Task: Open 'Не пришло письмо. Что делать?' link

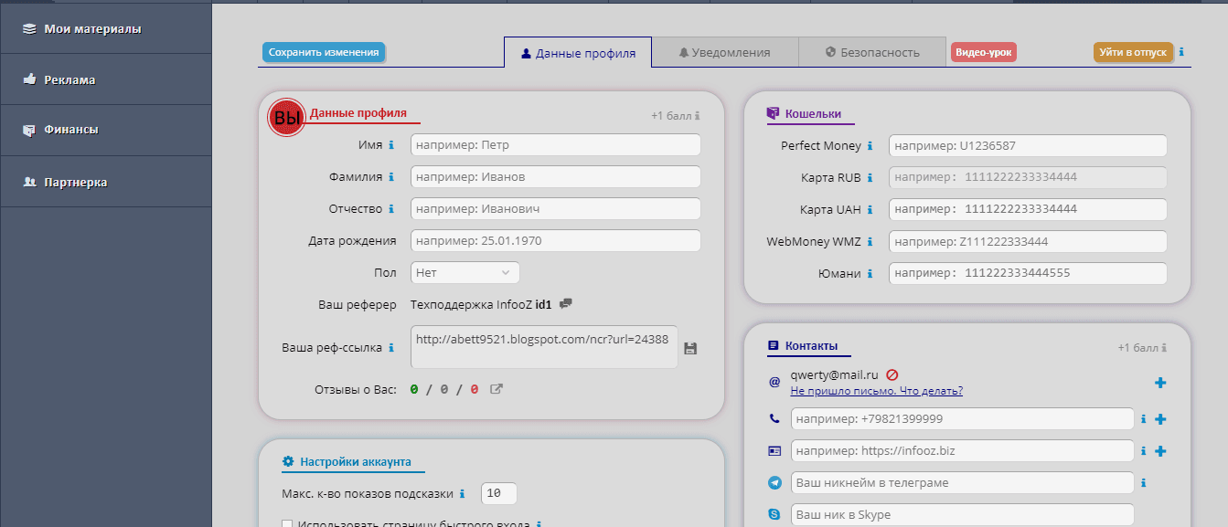Action: (876, 391)
